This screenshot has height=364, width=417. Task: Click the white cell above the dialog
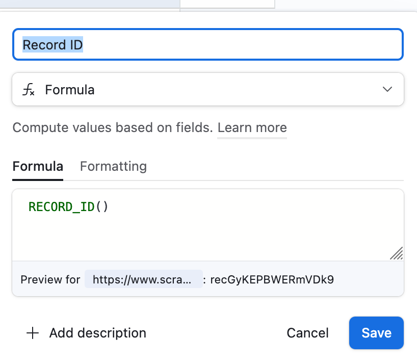(x=227, y=4)
